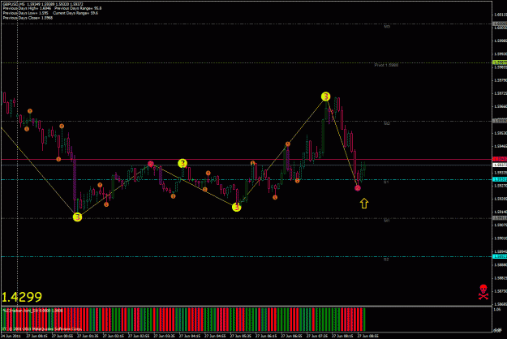Click the red skull and crossbones icon
The width and height of the screenshot is (507, 339).
tap(483, 292)
